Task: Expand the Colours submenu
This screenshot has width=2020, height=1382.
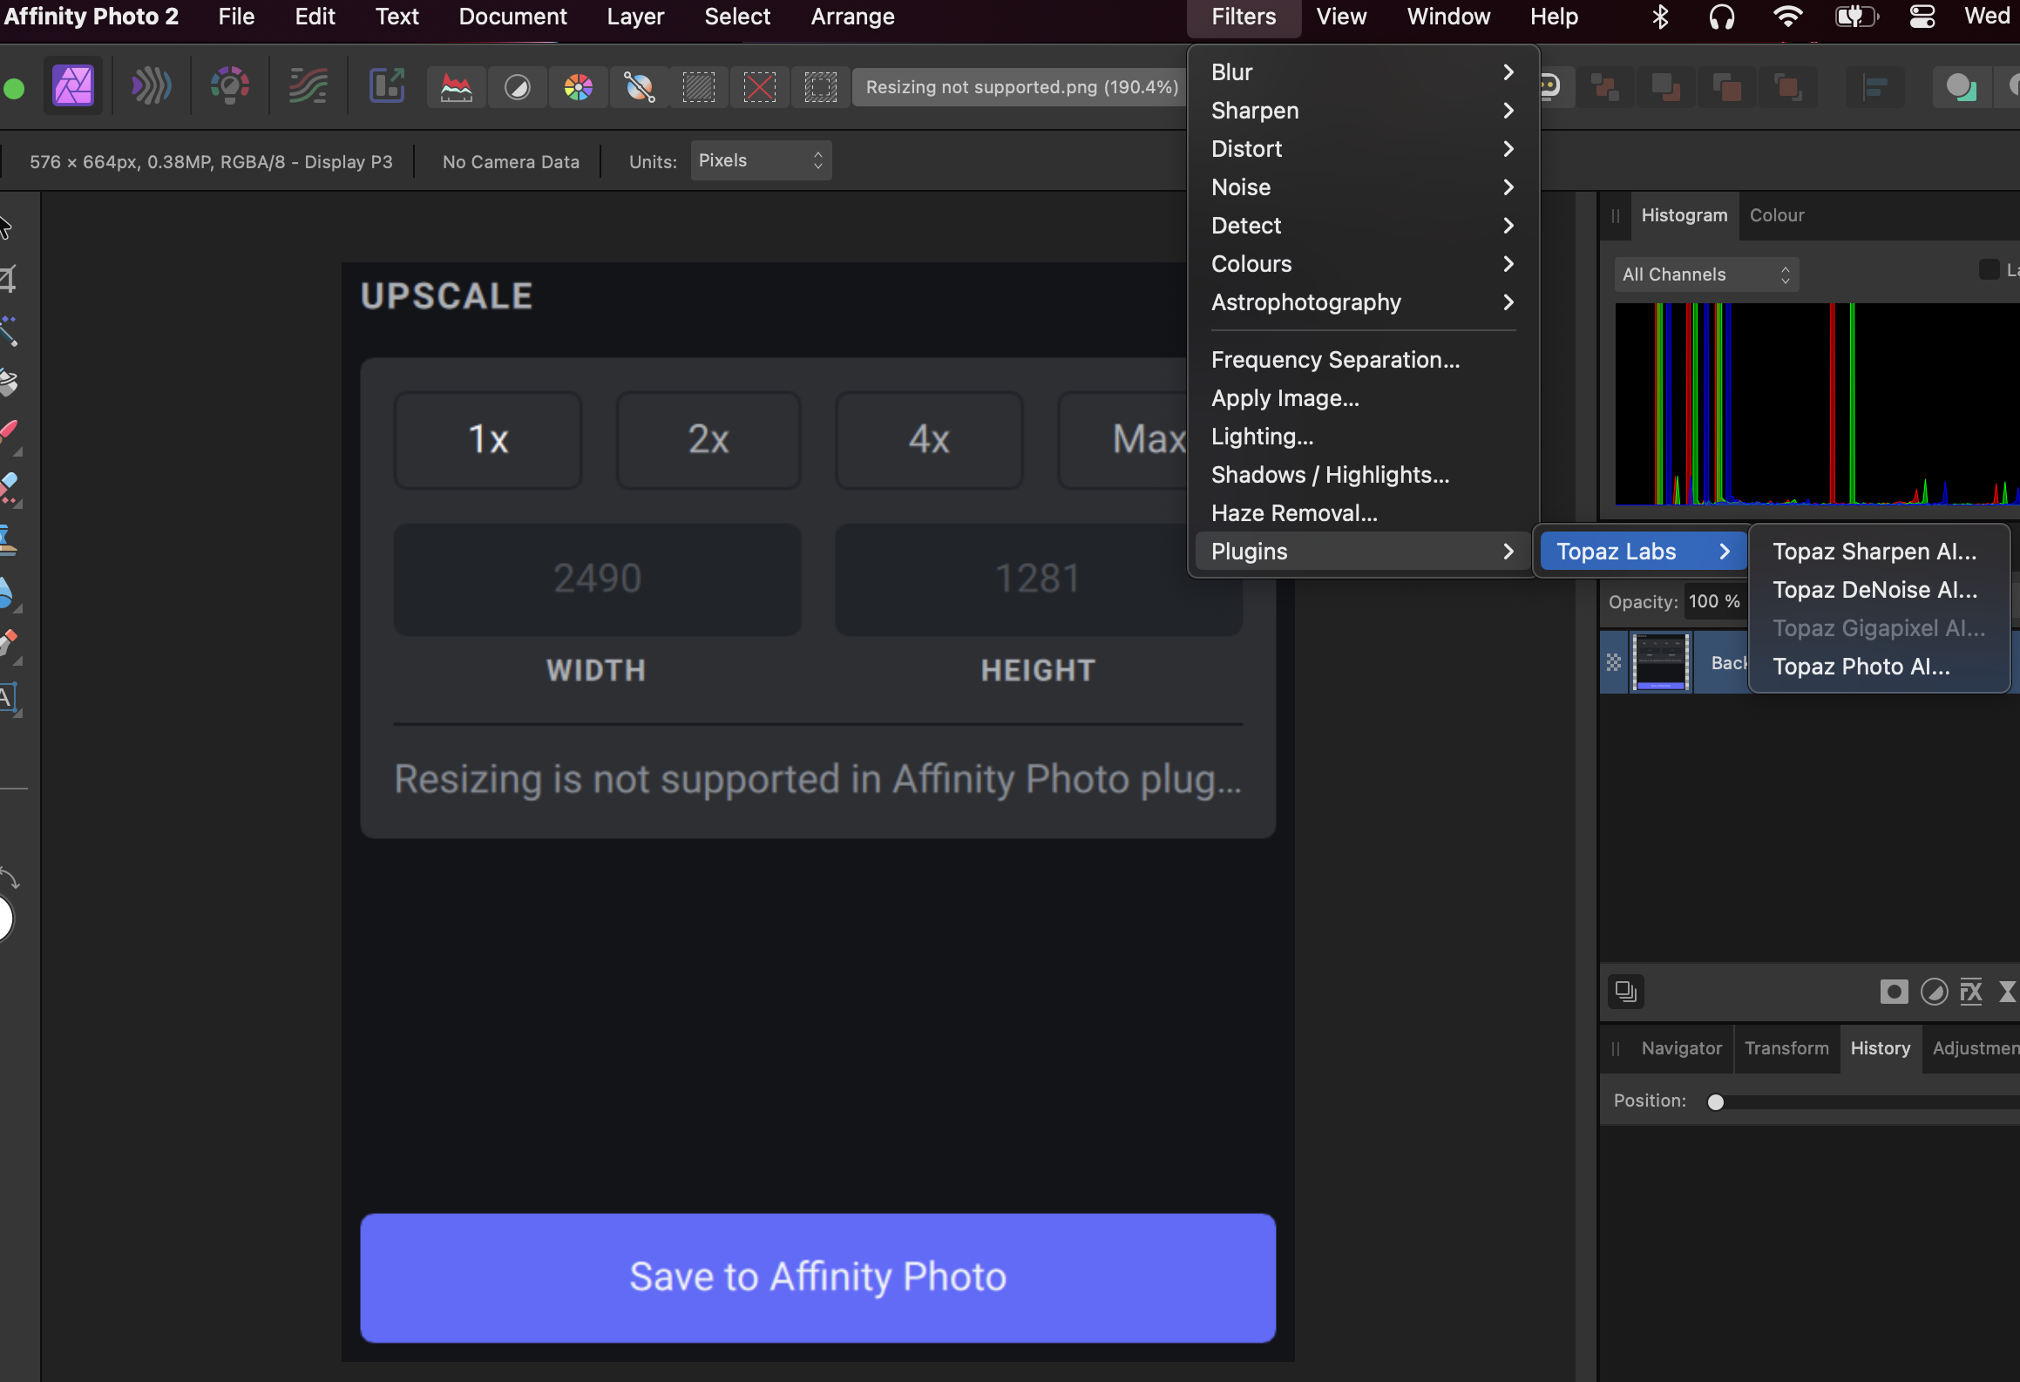Action: coord(1363,264)
